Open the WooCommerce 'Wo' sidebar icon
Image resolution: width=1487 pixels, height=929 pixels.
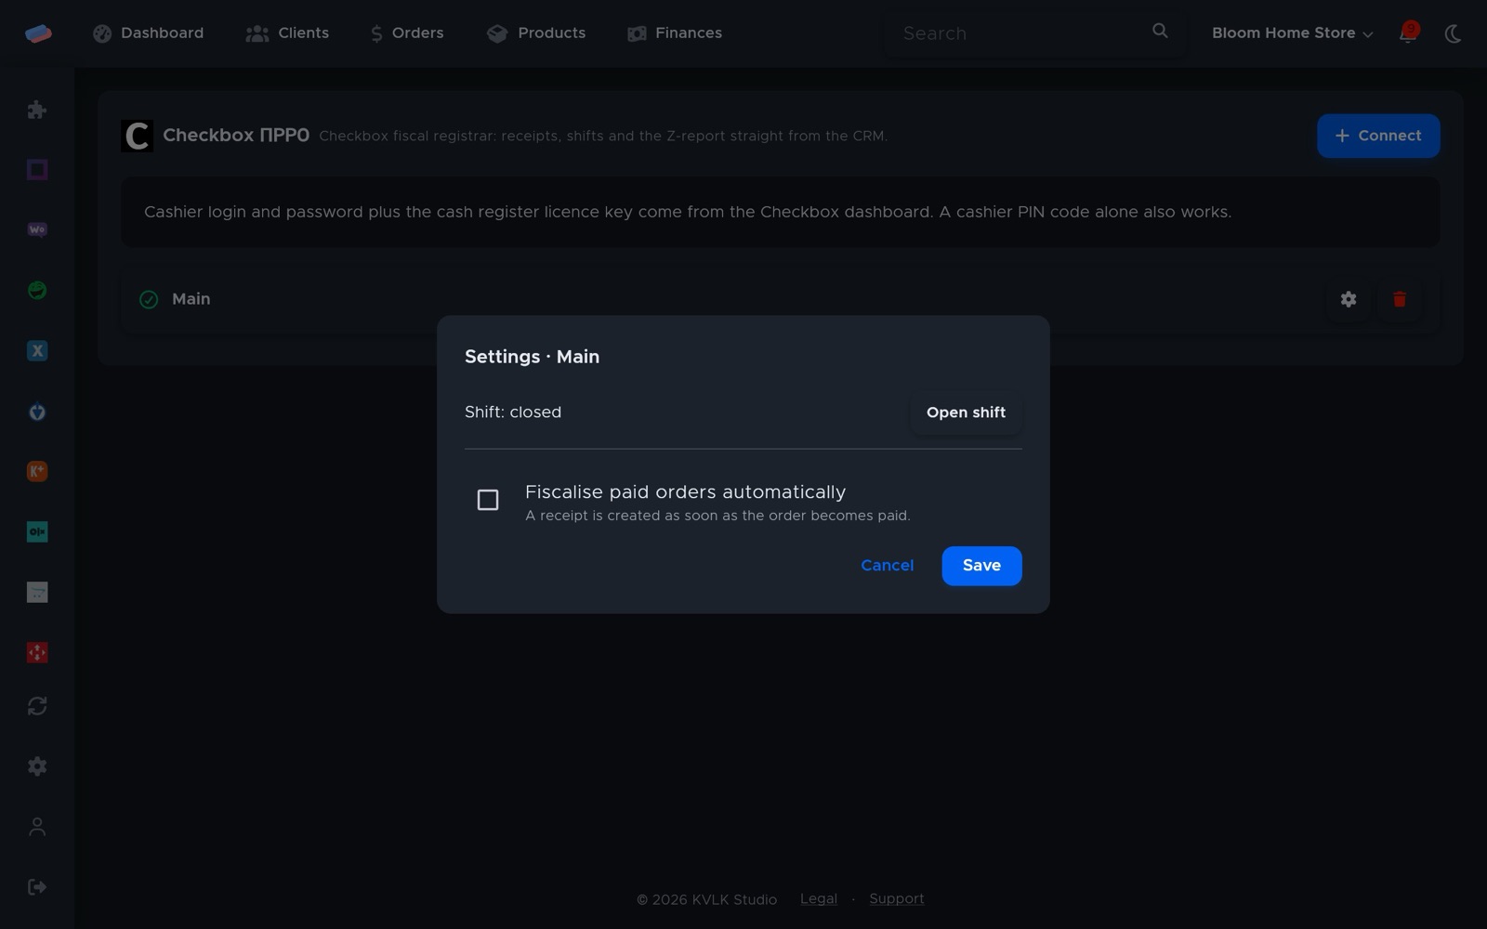click(37, 229)
